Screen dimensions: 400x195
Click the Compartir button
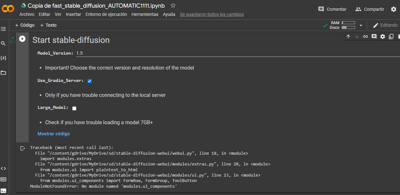point(370,9)
